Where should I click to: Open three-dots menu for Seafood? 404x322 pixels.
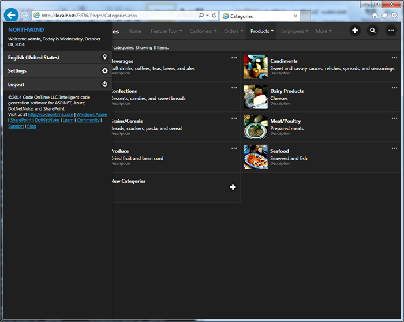coord(394,148)
